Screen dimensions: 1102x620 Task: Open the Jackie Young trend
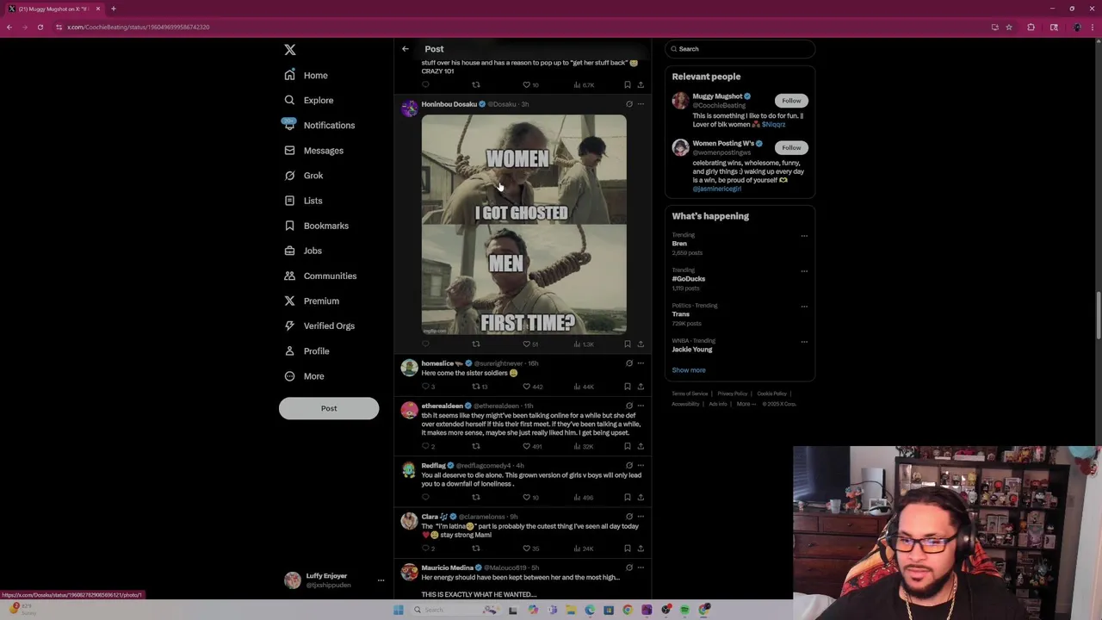(692, 350)
